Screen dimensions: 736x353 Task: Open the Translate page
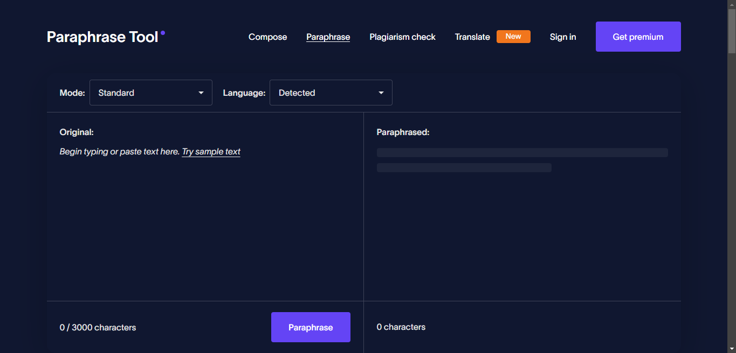pyautogui.click(x=472, y=37)
